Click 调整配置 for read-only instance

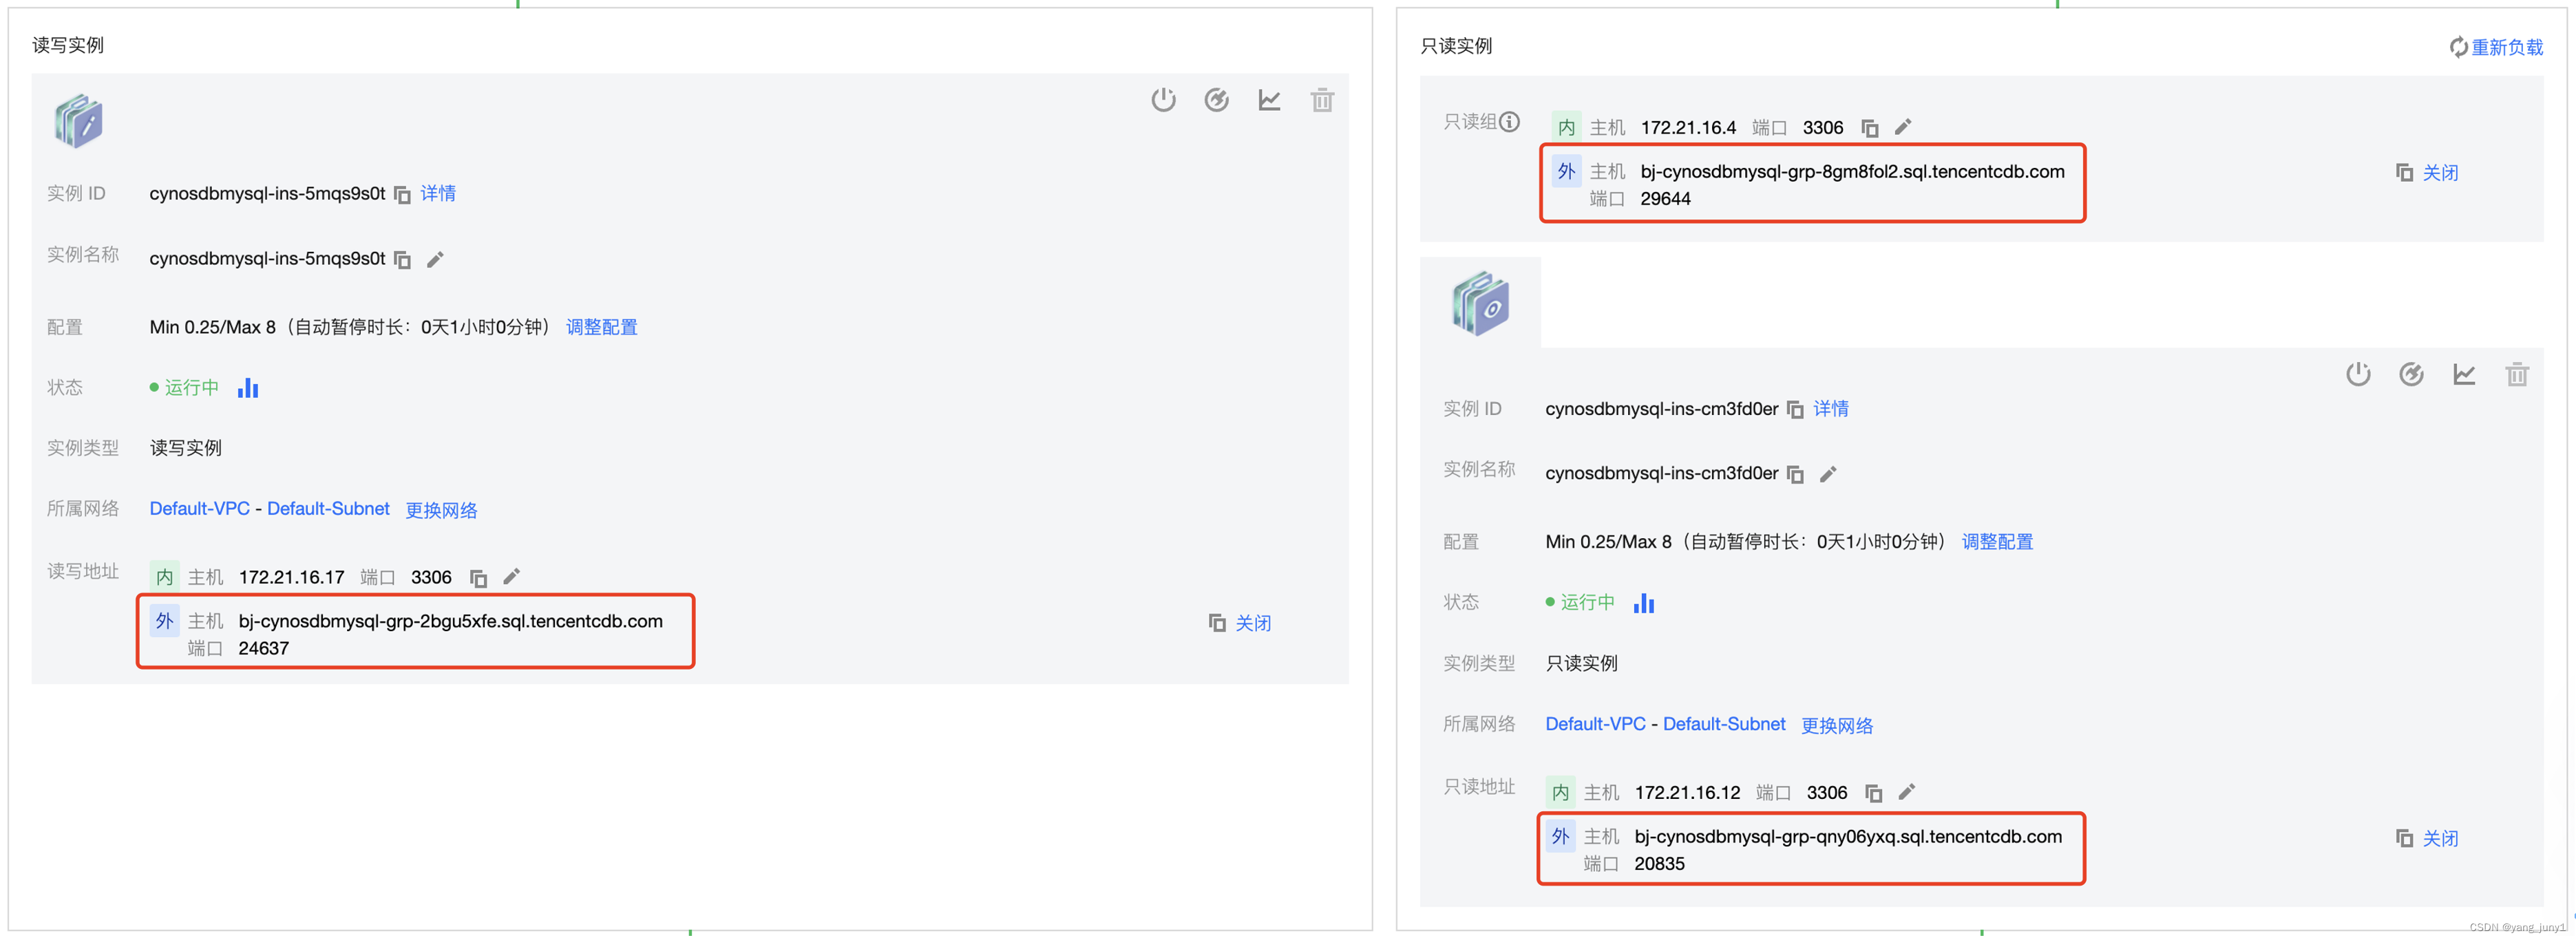click(x=1997, y=542)
